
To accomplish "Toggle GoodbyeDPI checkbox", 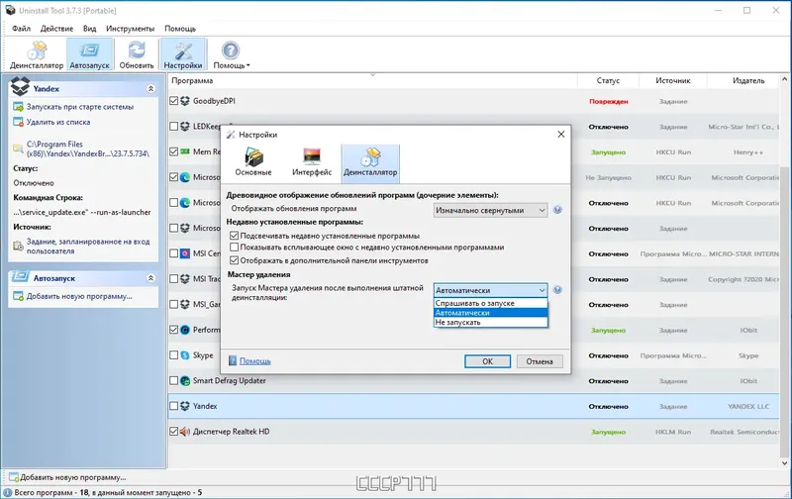I will pos(174,101).
